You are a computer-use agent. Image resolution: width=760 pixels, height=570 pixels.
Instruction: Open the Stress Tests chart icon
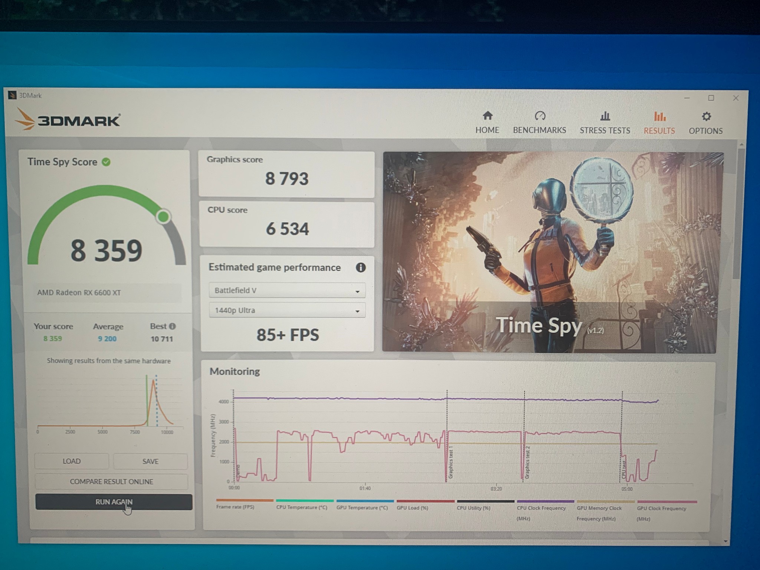point(605,117)
